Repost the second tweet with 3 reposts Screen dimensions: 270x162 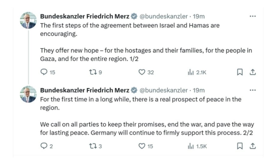93,146
